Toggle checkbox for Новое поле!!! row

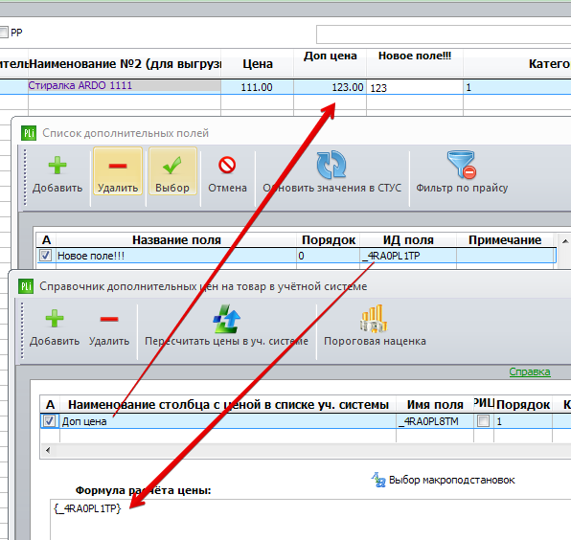(46, 256)
